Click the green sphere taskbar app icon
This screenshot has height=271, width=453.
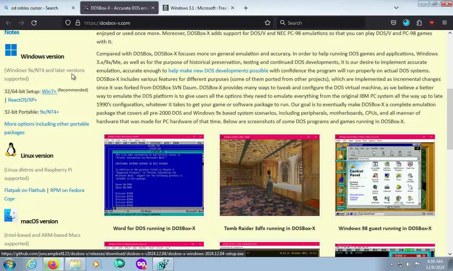point(119,264)
